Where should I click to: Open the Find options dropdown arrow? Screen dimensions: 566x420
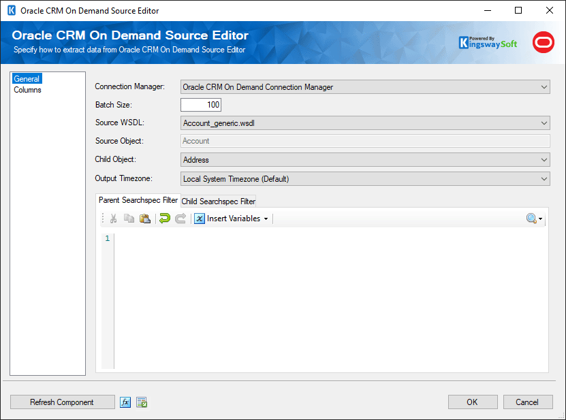(x=540, y=219)
